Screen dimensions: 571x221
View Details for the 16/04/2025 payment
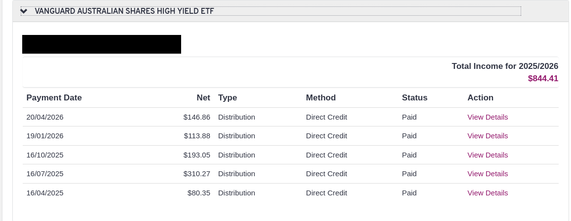click(487, 193)
